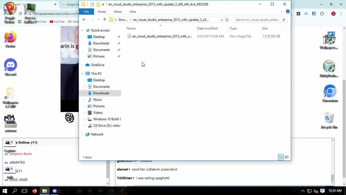Click the Properties icon in Explorer's quick access toolbar
Image resolution: width=346 pixels, height=195 pixels.
[92, 4]
